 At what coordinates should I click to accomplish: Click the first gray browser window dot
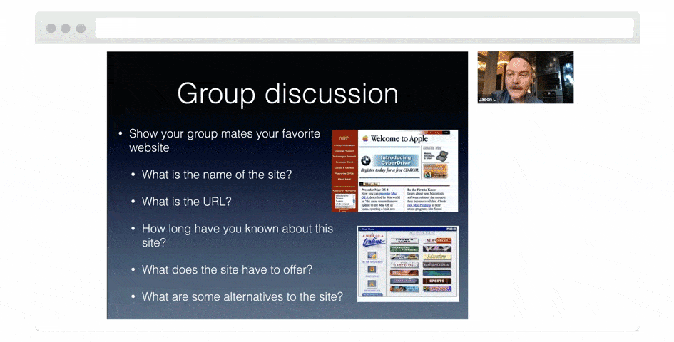pyautogui.click(x=51, y=28)
